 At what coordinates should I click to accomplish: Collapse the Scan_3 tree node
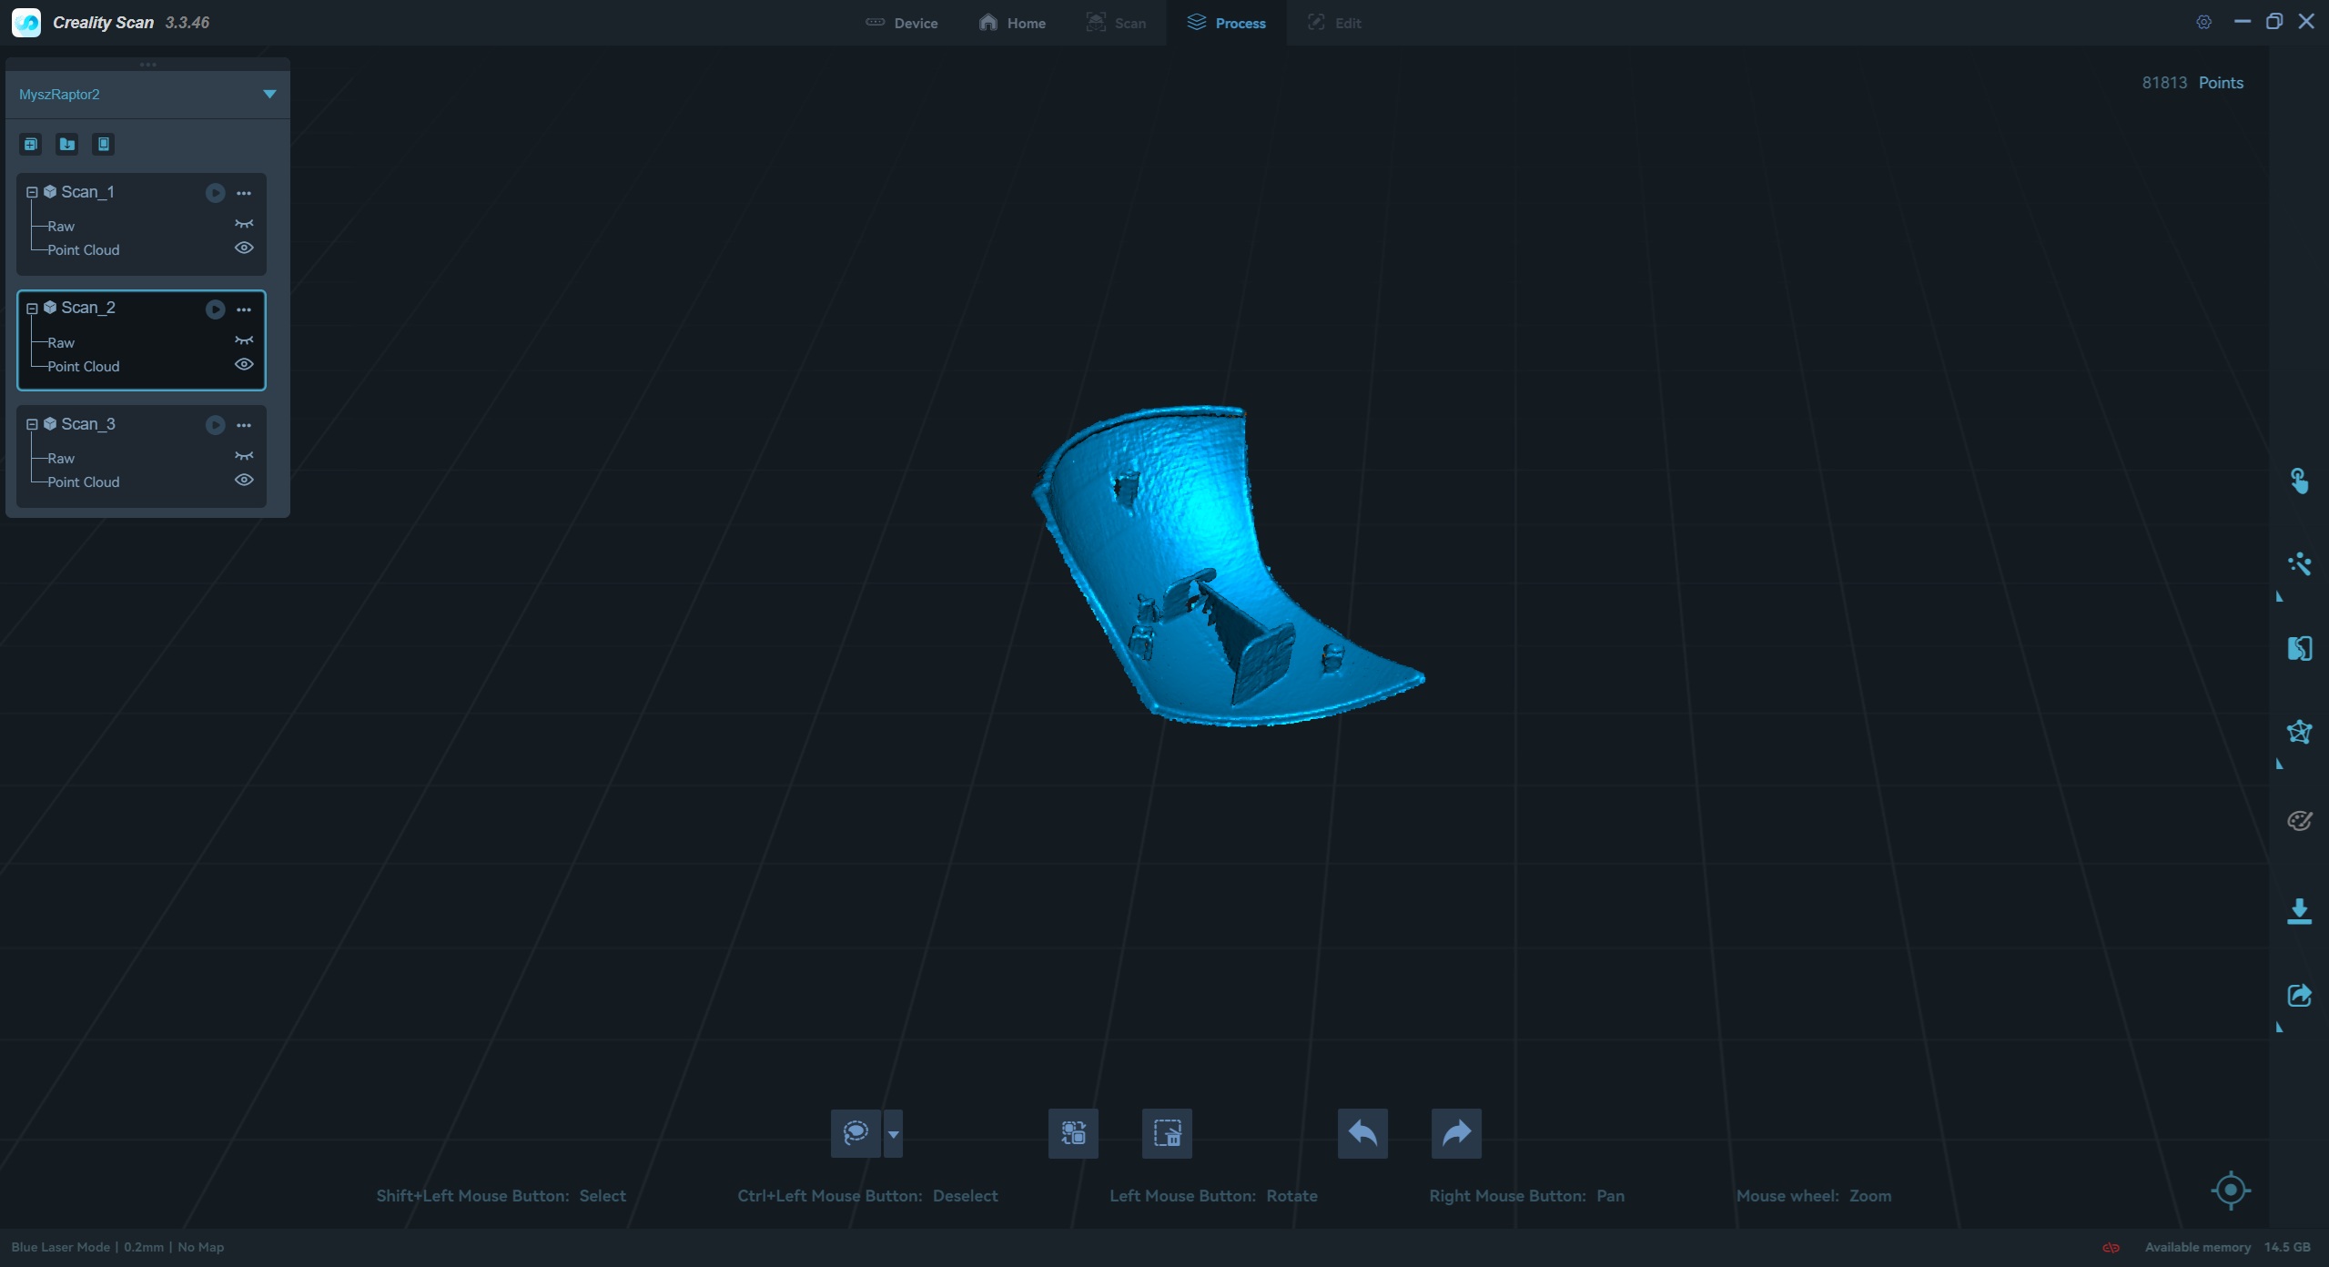pos(32,425)
